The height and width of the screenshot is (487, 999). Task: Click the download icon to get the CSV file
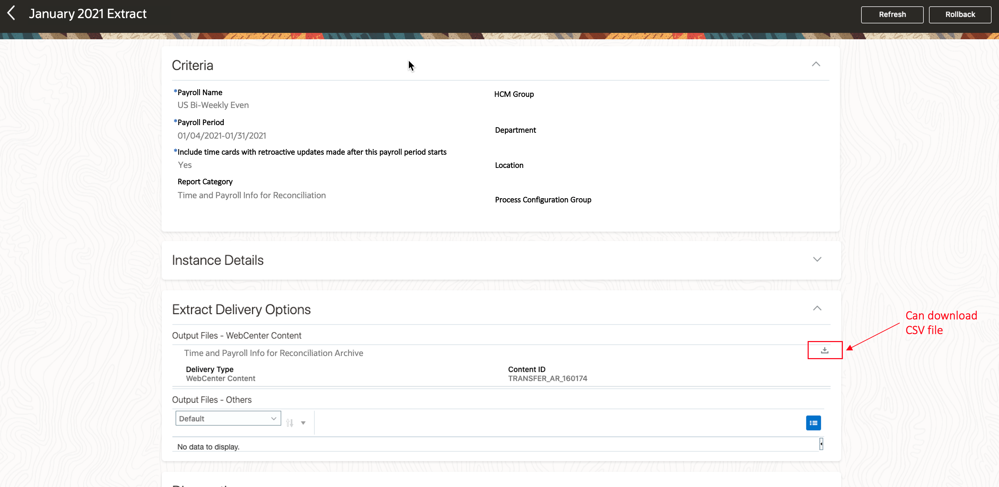(x=824, y=350)
